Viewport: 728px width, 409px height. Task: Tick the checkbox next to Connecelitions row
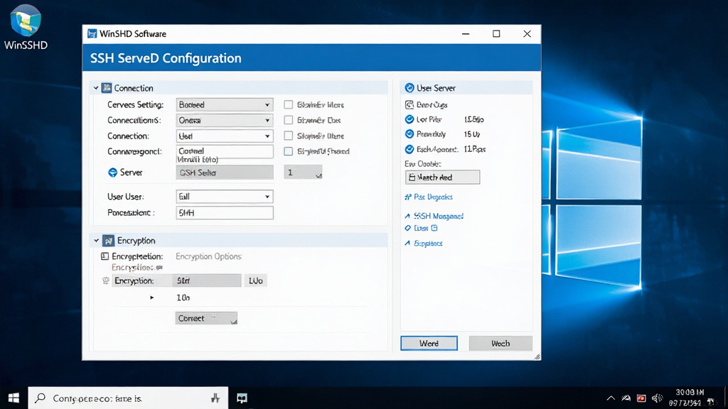tap(289, 120)
